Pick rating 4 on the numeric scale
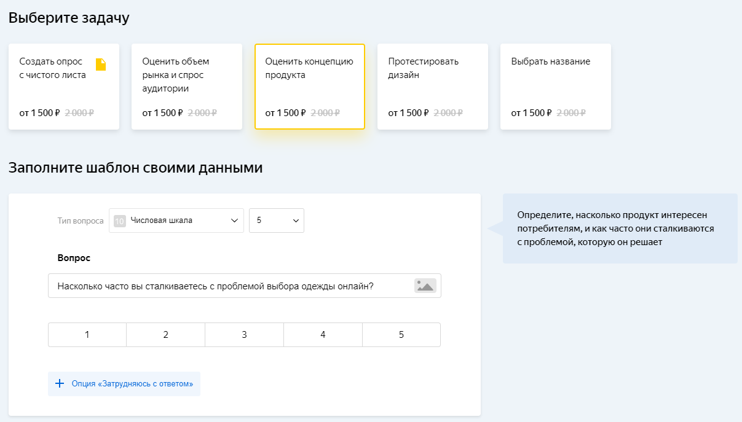Screen dimensions: 742x422 pyautogui.click(x=323, y=335)
